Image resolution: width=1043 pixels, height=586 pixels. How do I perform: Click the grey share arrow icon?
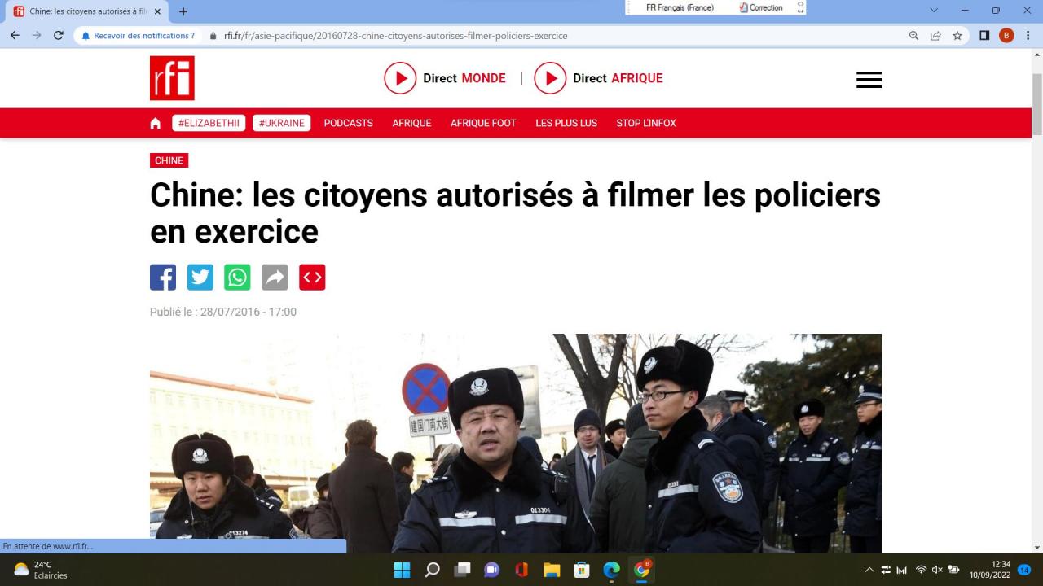pyautogui.click(x=275, y=278)
